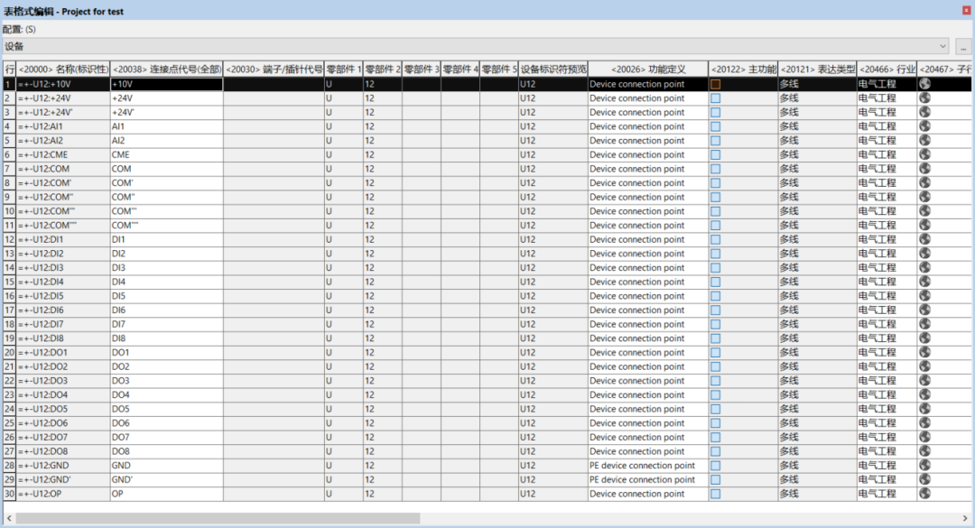975x528 pixels.
Task: Click the <20038> 连接点代号(全部) column header
Action: [x=167, y=69]
